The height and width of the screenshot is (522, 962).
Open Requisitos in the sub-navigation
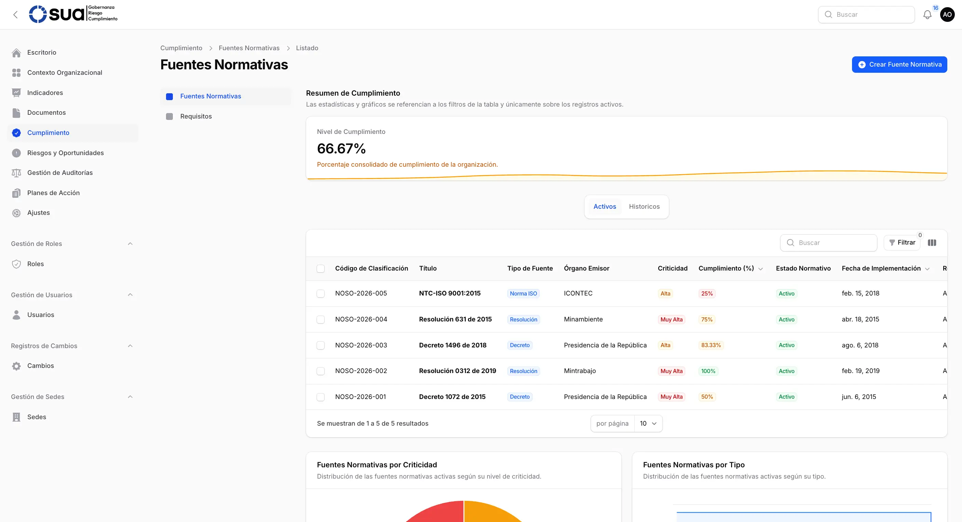point(225,116)
